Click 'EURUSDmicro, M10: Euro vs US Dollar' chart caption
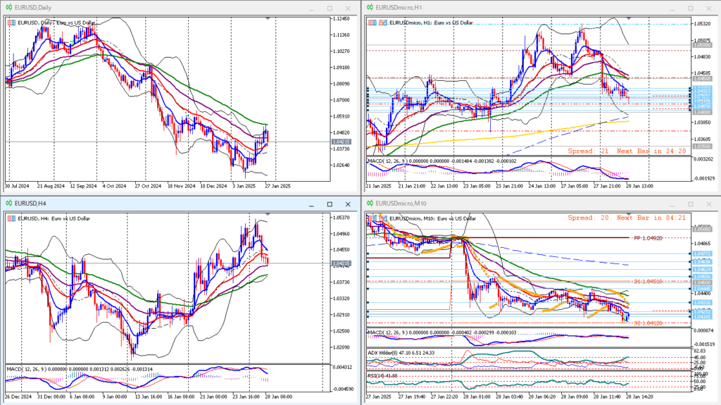 pyautogui.click(x=433, y=218)
